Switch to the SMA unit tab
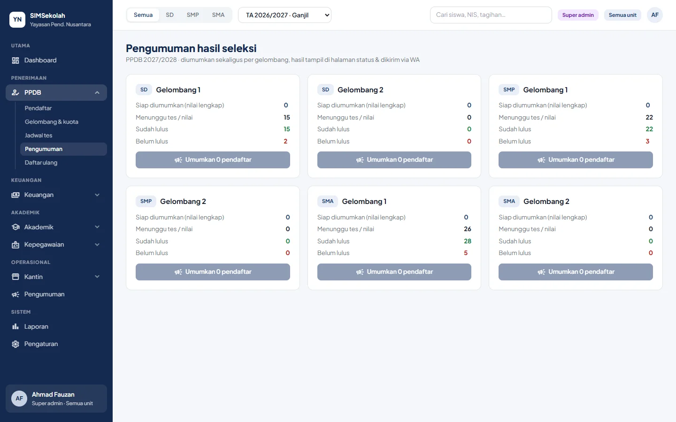 coord(218,15)
